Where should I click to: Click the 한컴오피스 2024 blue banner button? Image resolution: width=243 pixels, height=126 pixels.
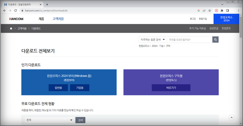click(226, 19)
